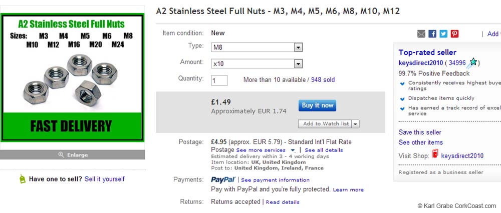Click the red shop icon beside keysdirect2010

[x=435, y=155]
